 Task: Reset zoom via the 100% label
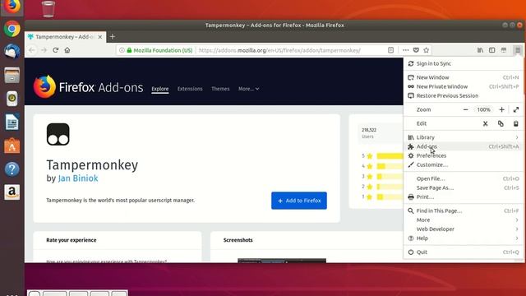484,109
